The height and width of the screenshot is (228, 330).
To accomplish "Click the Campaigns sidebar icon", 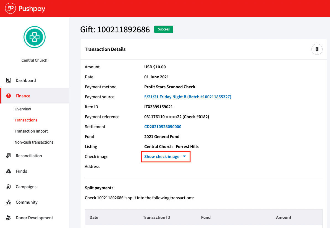I will coord(9,187).
